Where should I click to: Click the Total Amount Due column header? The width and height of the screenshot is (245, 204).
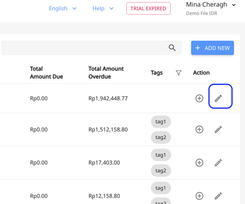coord(46,73)
